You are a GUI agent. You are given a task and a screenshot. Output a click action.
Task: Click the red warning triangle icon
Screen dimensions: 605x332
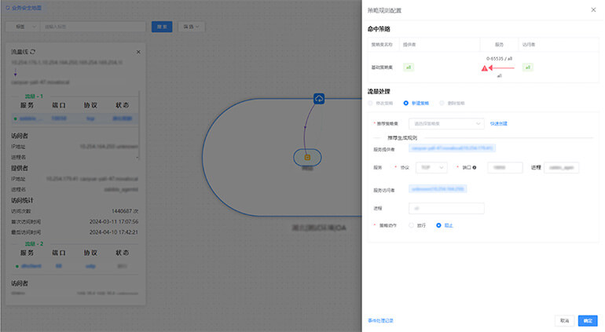click(x=486, y=68)
